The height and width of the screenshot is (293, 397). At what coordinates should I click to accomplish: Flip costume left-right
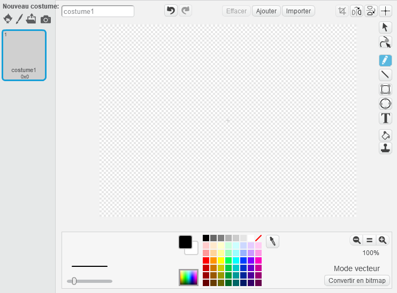tap(356, 11)
